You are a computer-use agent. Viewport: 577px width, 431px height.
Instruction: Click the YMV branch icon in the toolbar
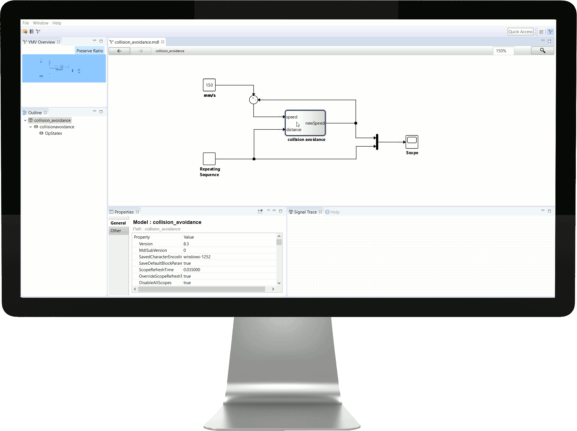pos(38,32)
